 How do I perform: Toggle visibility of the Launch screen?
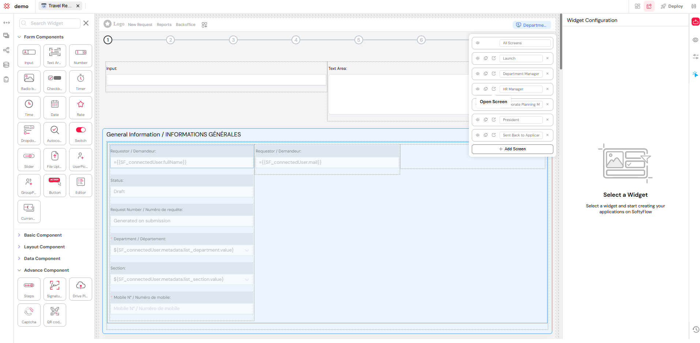pos(478,58)
